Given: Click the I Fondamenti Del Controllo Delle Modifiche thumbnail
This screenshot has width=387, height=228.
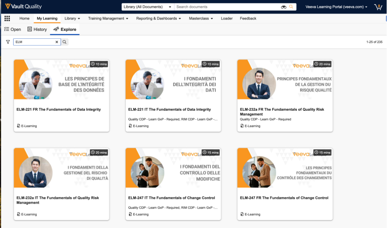Looking at the screenshot, I should pos(173,168).
